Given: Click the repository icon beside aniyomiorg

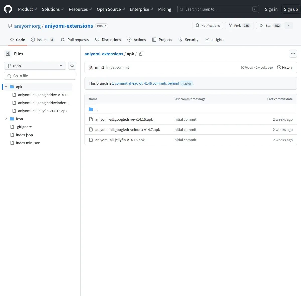Looking at the screenshot, I should (10, 26).
